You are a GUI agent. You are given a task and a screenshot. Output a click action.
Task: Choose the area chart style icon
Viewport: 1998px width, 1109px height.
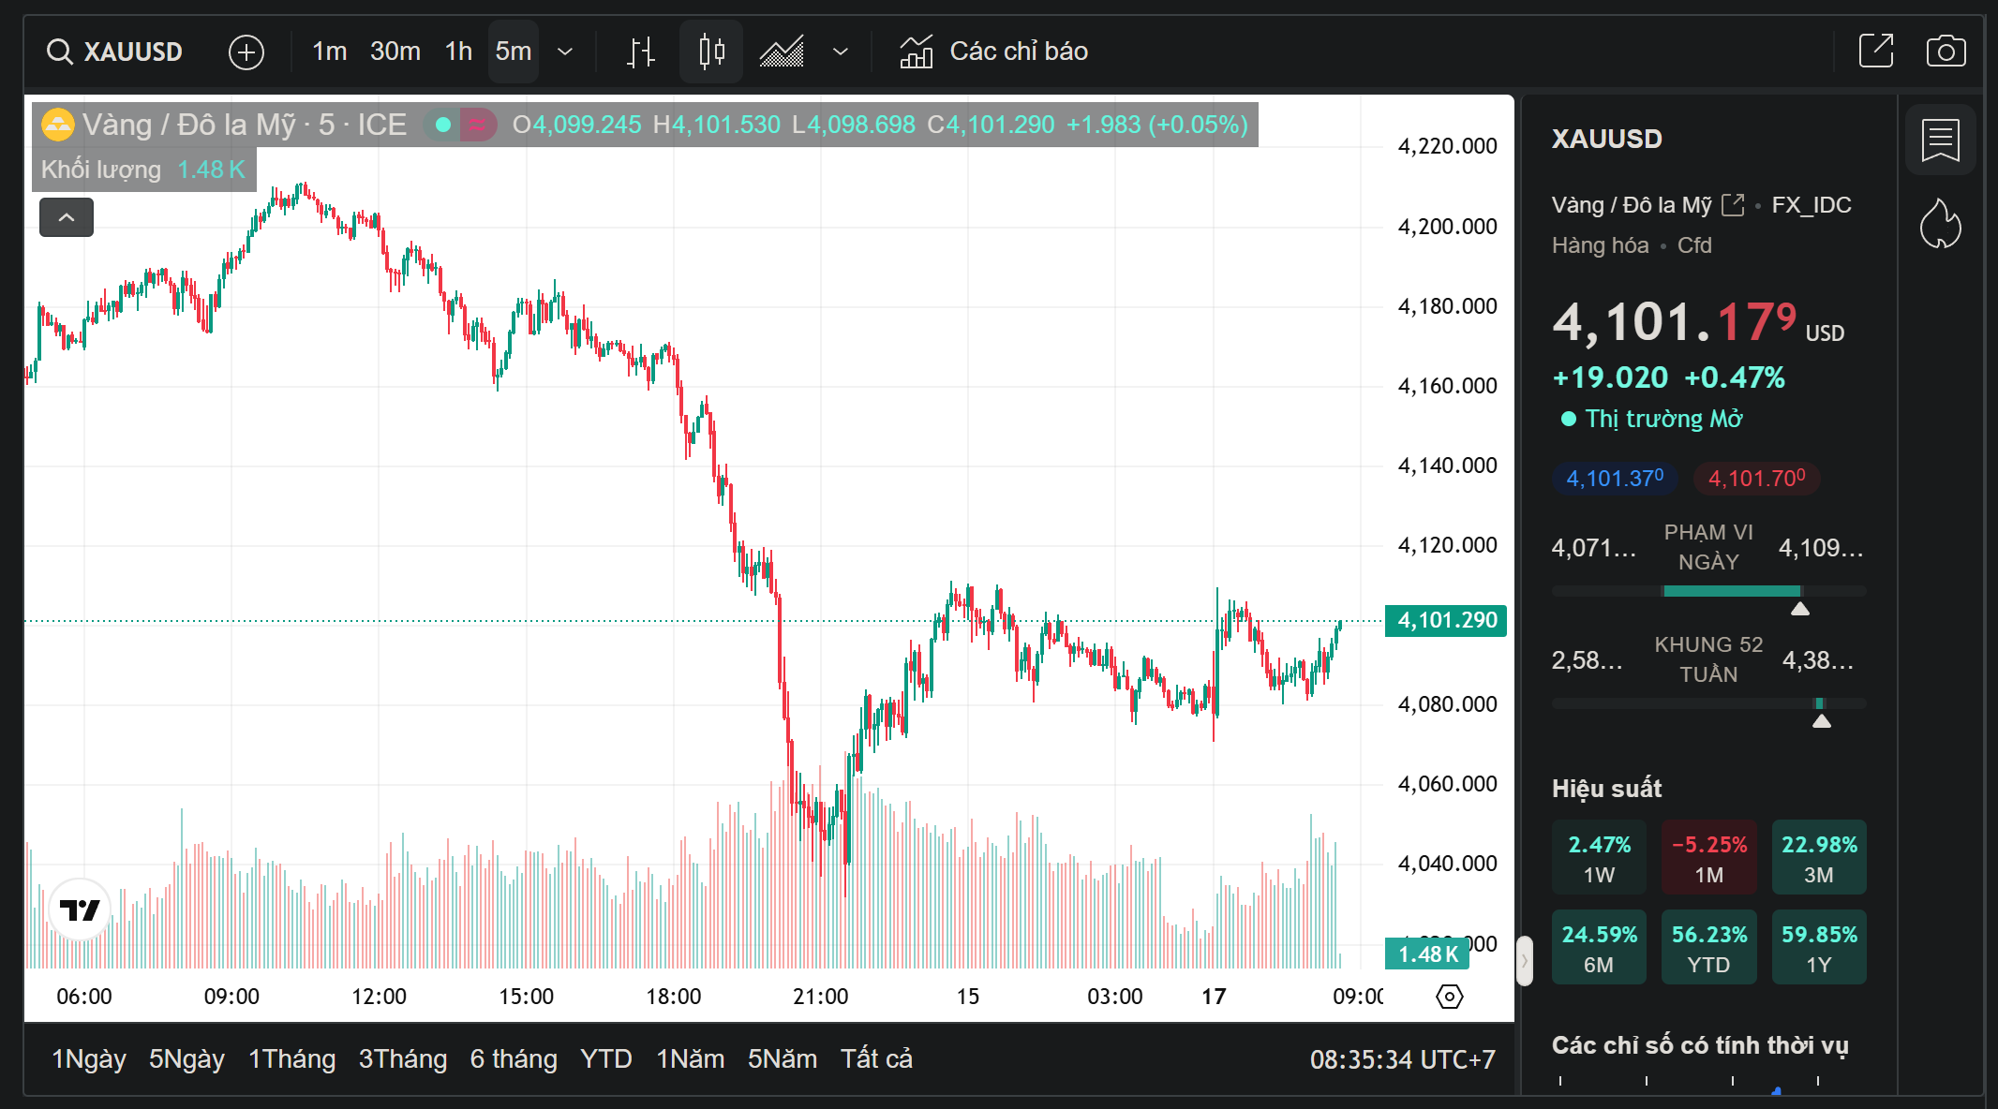tap(782, 52)
